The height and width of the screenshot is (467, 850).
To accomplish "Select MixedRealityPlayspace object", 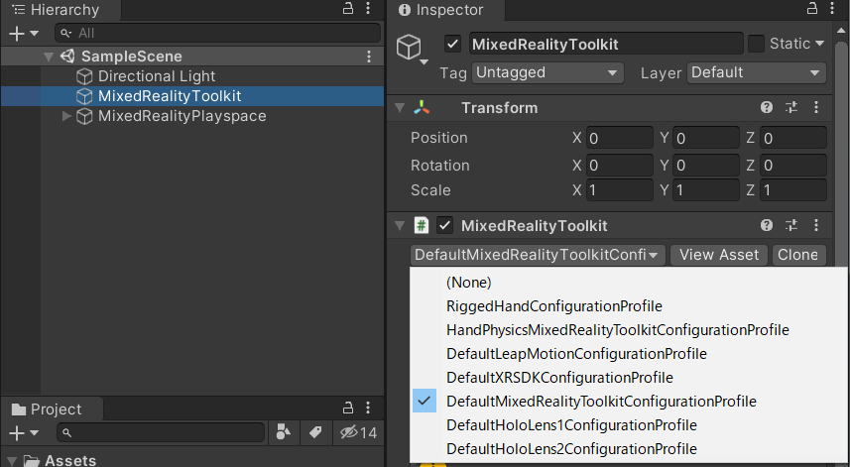I will (182, 116).
